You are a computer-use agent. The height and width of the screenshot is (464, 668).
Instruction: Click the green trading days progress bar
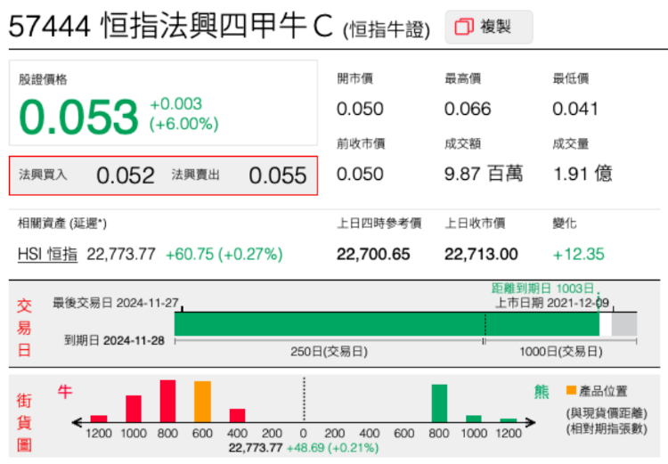tap(387, 324)
